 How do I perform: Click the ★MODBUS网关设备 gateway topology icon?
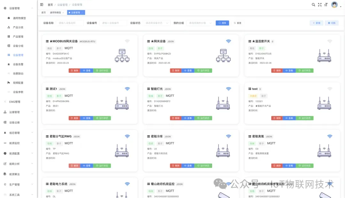122,56
